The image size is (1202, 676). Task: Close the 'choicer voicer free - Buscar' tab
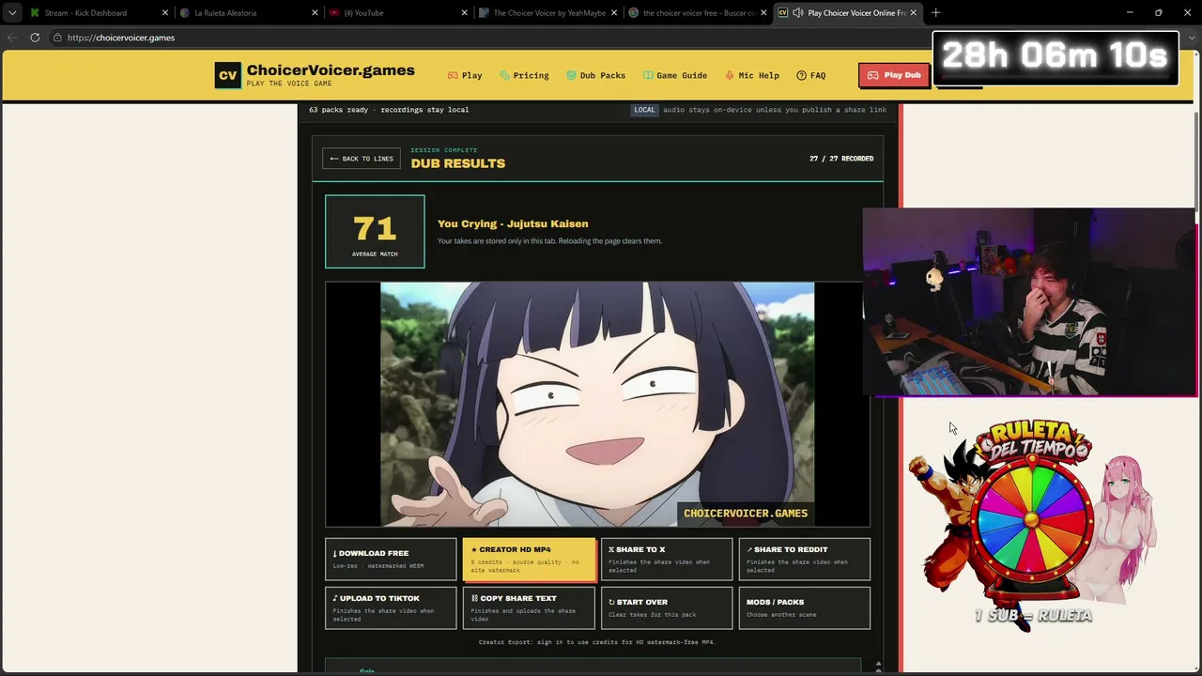(763, 13)
